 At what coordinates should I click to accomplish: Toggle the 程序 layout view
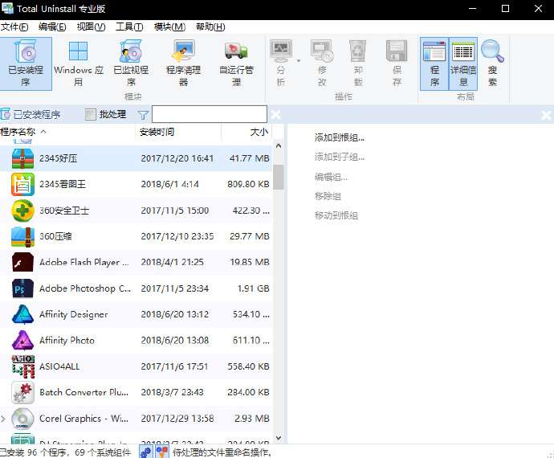[434, 63]
